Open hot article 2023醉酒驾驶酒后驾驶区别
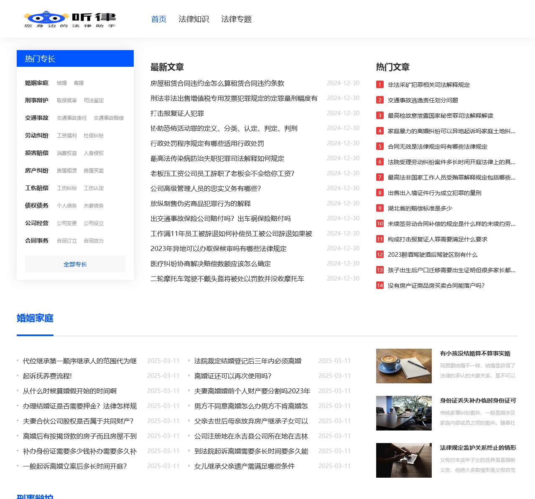The image size is (535, 499). tap(433, 255)
